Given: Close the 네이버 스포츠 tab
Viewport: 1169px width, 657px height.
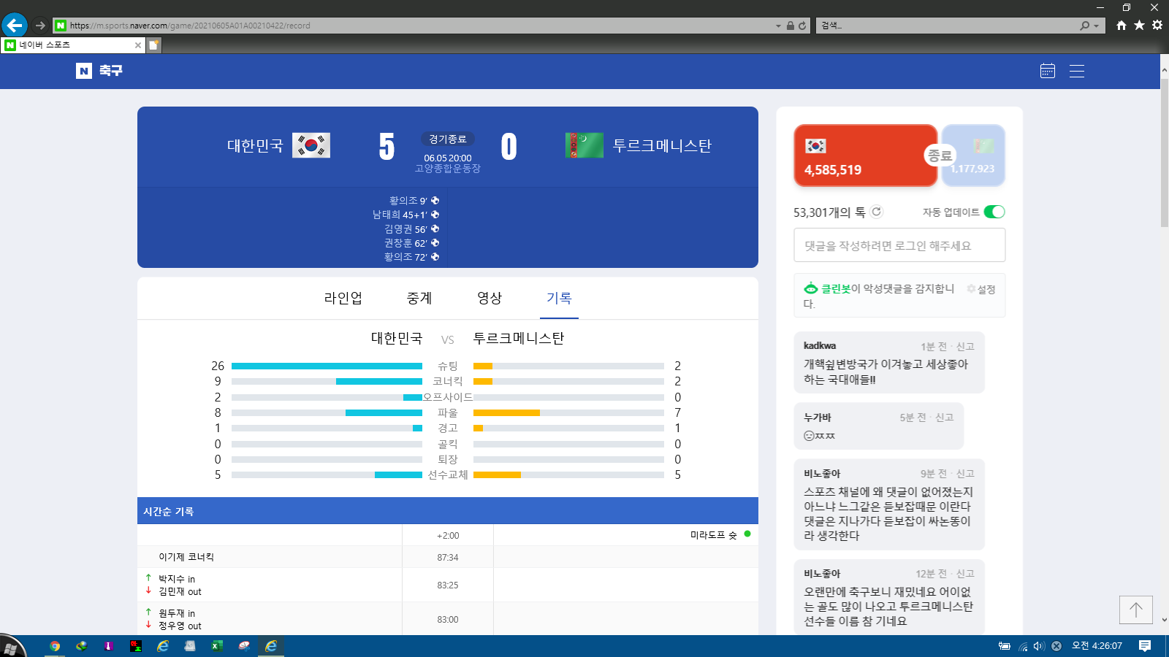Looking at the screenshot, I should click(137, 45).
